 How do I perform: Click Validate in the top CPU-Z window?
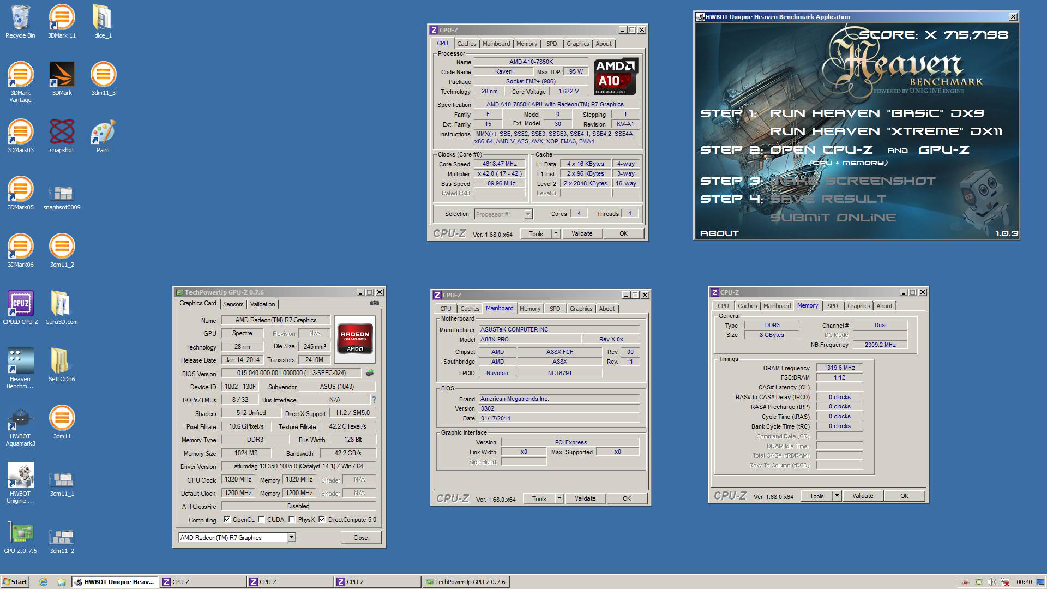pos(581,233)
